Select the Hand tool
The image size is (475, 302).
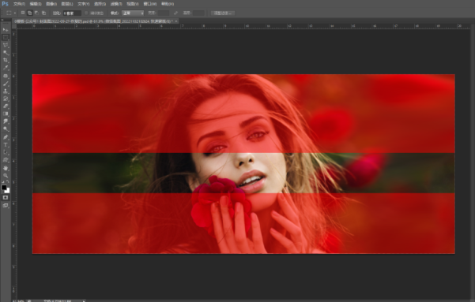click(x=6, y=168)
